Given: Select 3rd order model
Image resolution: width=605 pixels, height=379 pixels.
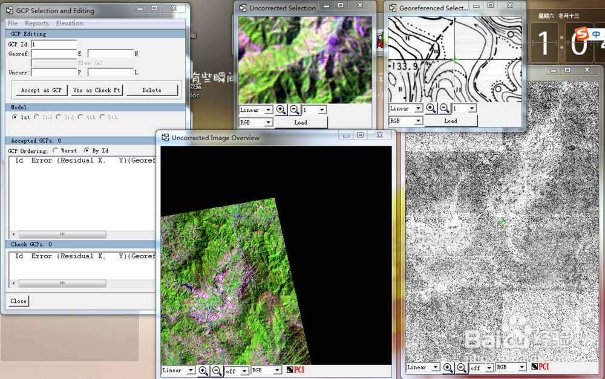Looking at the screenshot, I should click(x=59, y=117).
